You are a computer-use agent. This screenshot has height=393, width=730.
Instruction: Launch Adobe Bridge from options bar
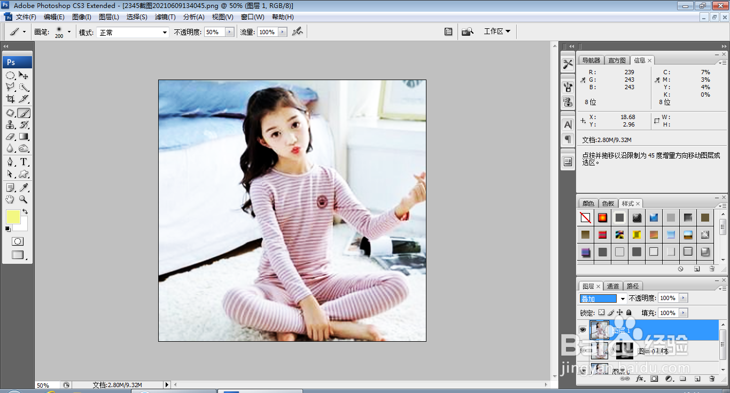click(x=468, y=32)
